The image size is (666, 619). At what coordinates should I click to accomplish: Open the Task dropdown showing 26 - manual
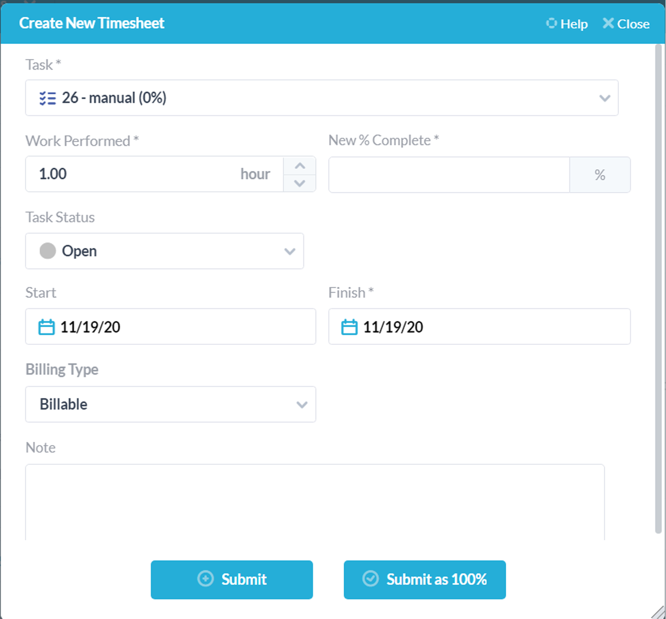pyautogui.click(x=322, y=98)
